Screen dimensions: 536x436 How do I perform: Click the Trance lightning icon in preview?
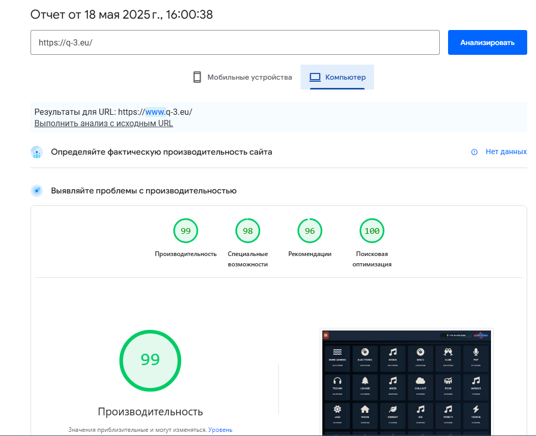click(476, 409)
